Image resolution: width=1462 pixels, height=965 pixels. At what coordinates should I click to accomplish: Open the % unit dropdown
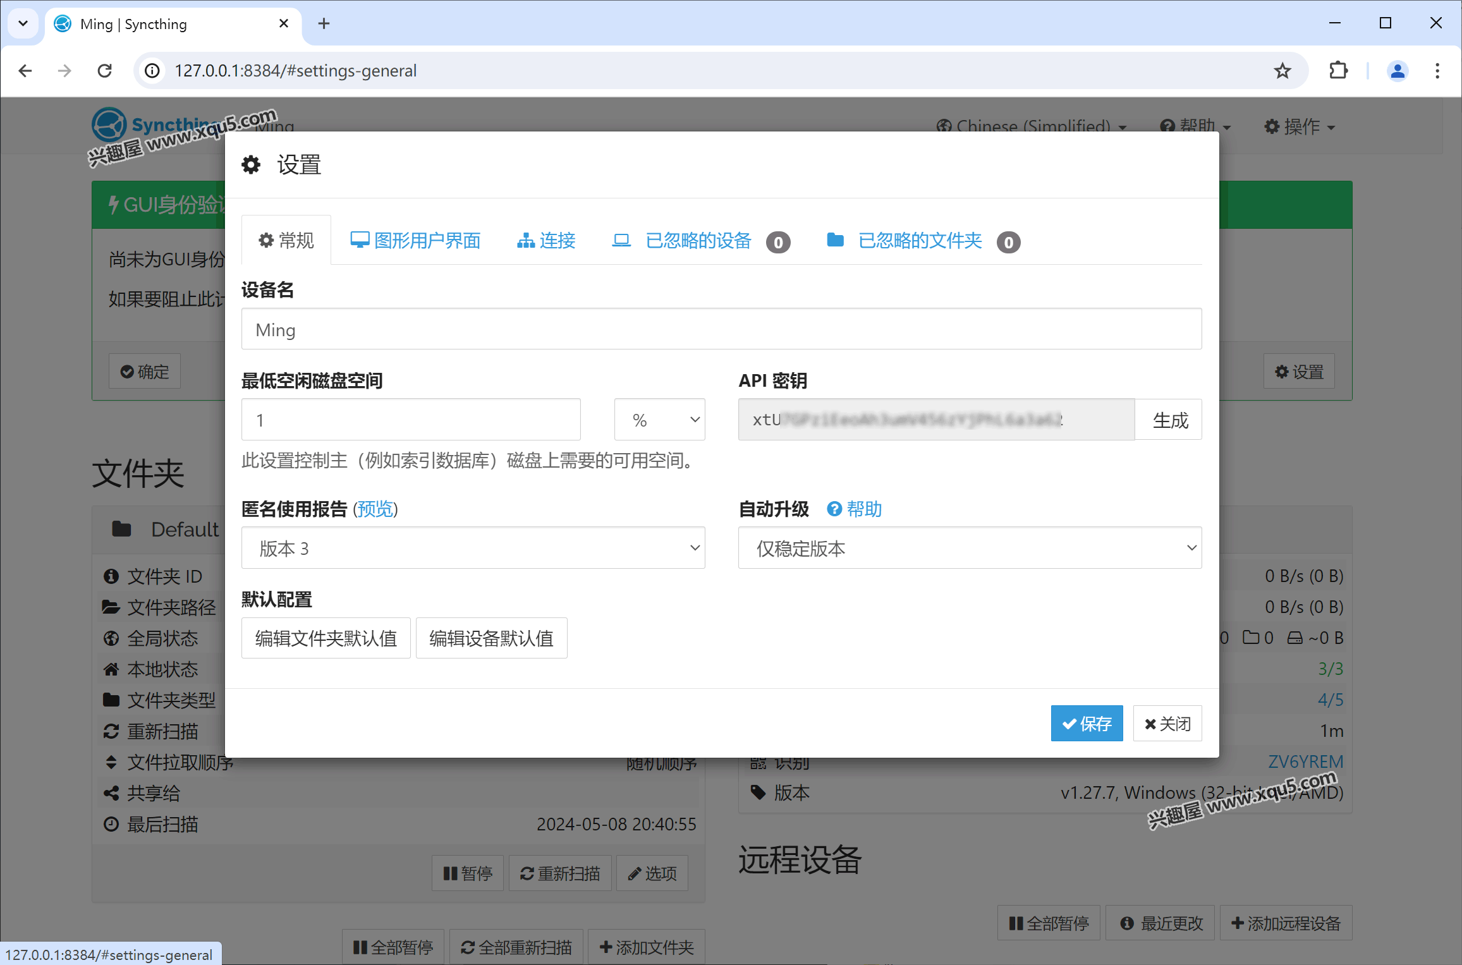point(659,420)
